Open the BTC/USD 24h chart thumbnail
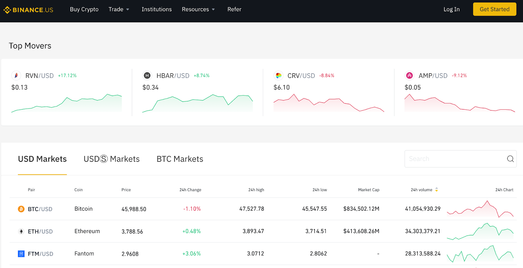 coord(480,209)
